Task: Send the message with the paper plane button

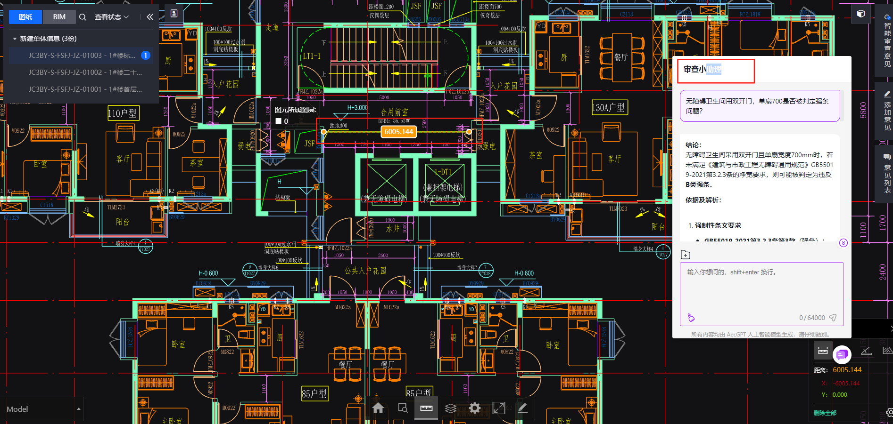Action: [x=833, y=318]
